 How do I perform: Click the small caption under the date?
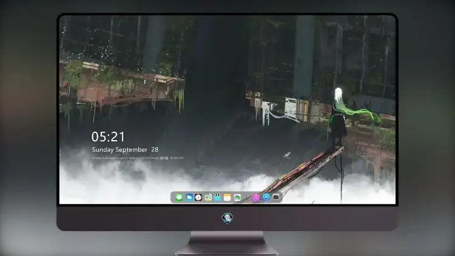click(x=138, y=158)
